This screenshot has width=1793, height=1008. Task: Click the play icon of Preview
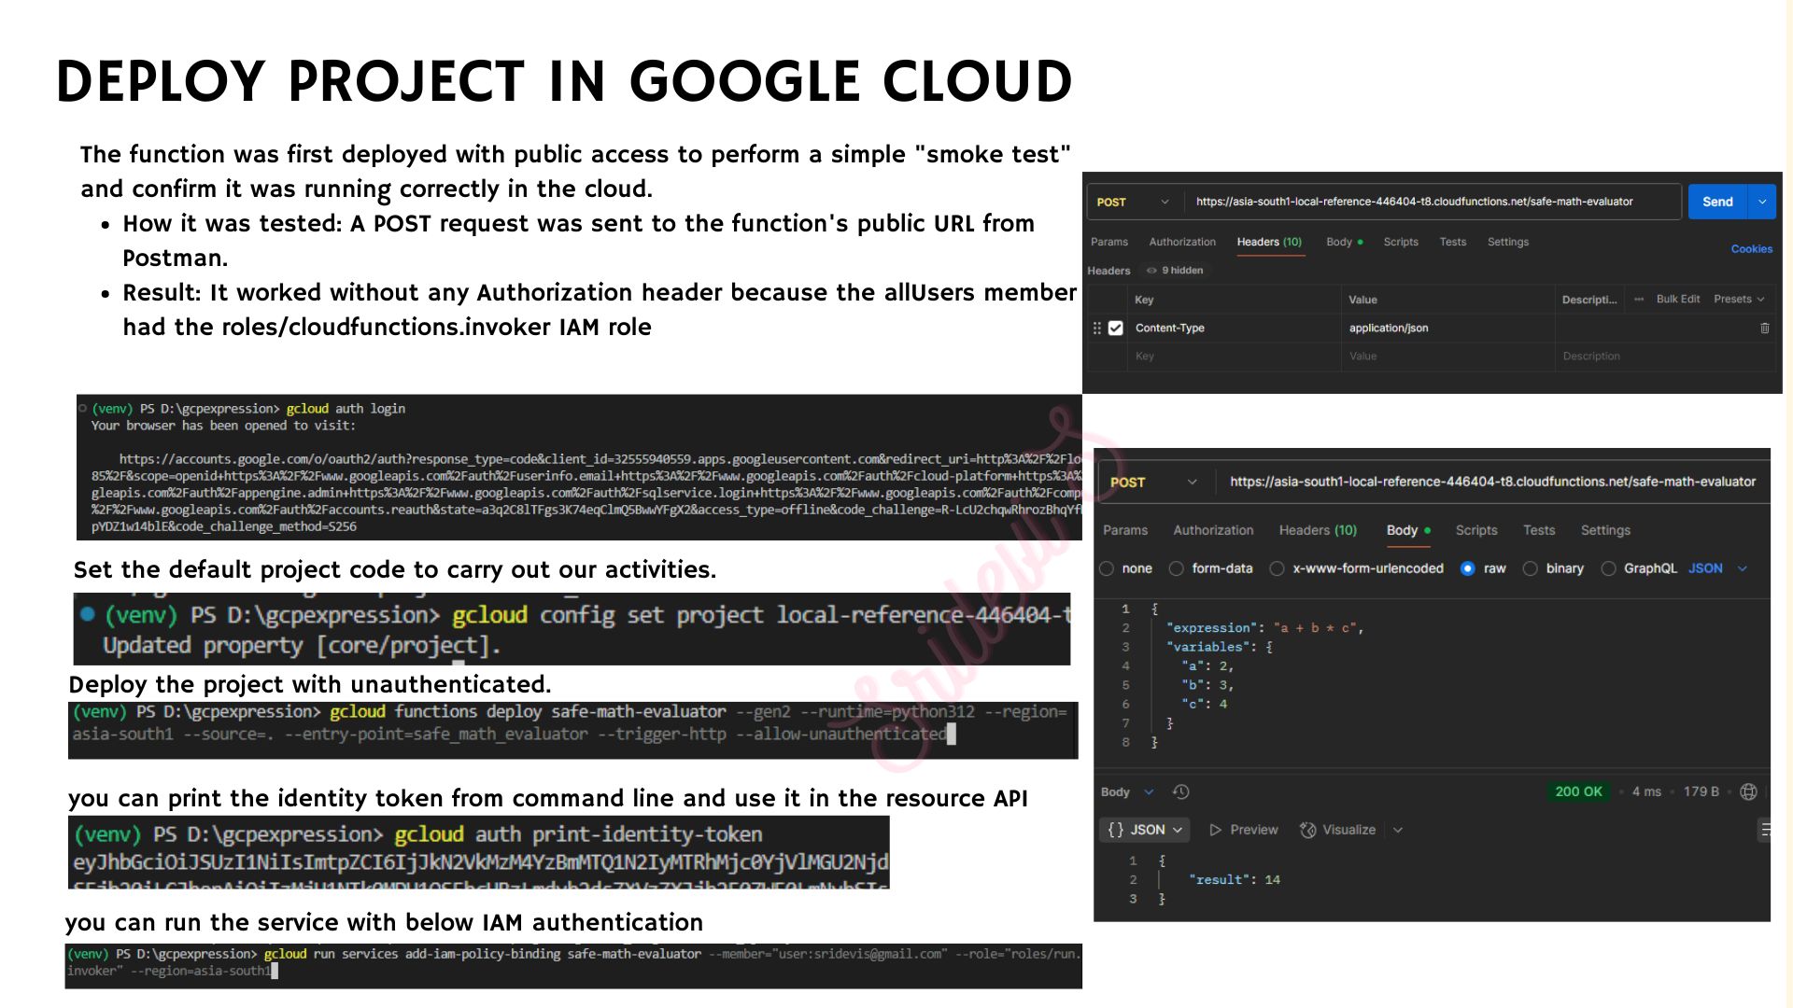click(x=1215, y=830)
